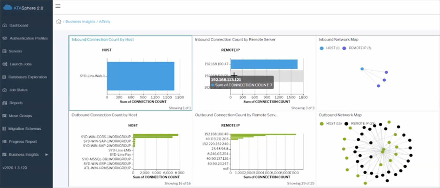The image size is (440, 188).
Task: Toggle the hamburger menu icon
Action: (58, 6)
